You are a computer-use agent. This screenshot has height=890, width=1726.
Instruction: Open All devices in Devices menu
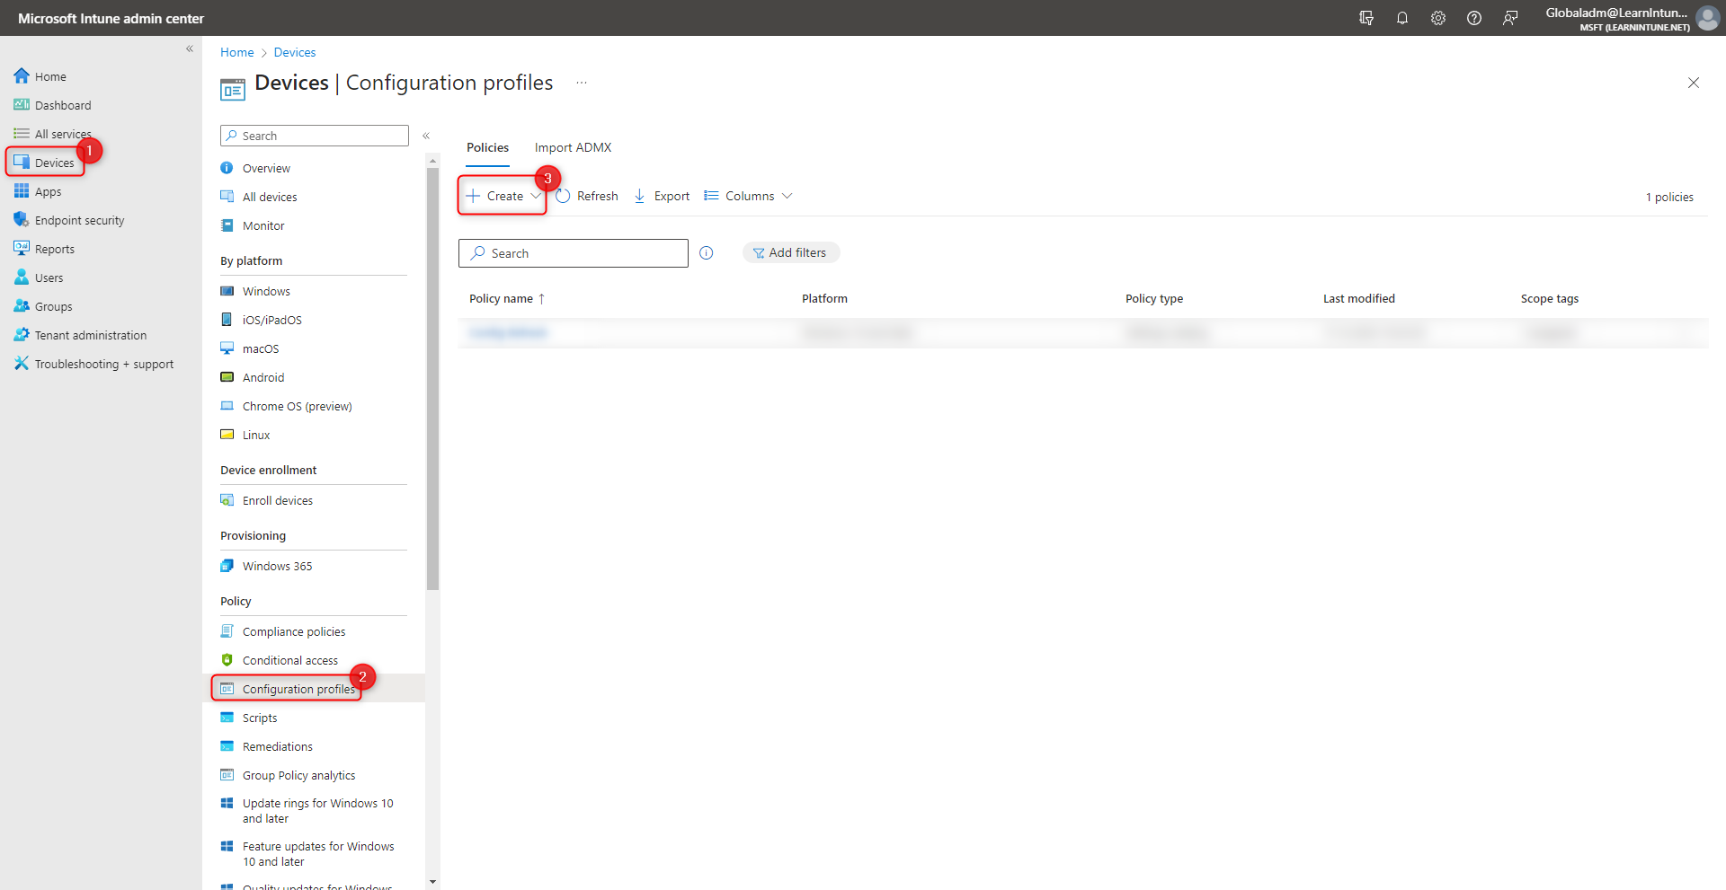(270, 197)
